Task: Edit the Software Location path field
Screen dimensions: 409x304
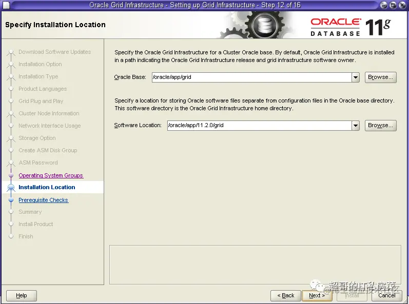Action: click(x=259, y=126)
